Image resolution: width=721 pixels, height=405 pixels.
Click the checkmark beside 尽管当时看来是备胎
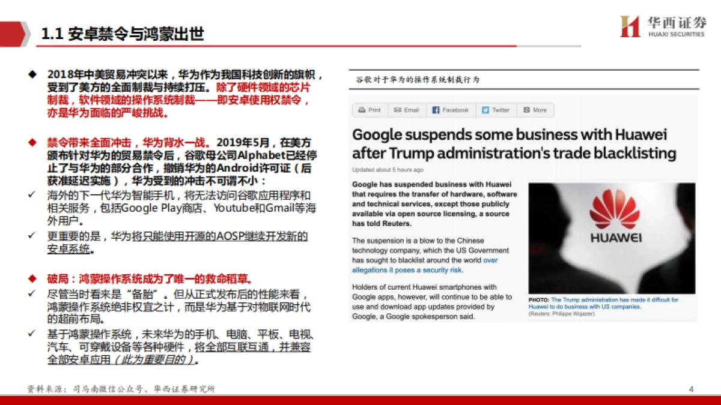[32, 295]
